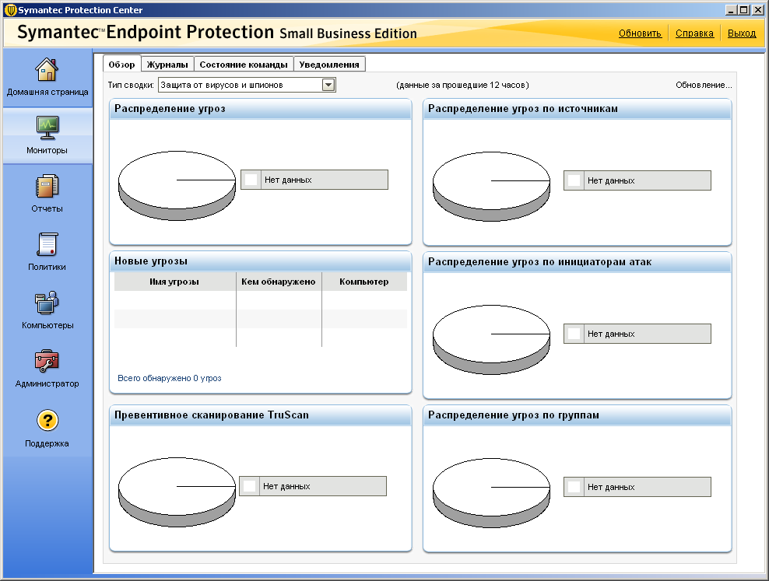Click the Отчеты label in sidebar
This screenshot has width=769, height=581.
click(x=47, y=208)
